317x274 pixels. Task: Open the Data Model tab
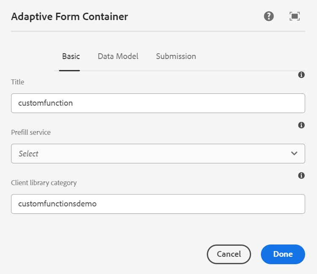tap(118, 56)
